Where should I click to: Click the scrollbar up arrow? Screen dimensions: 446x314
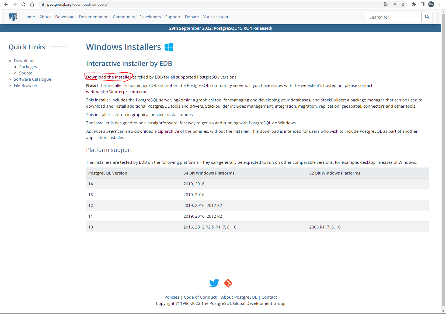click(x=443, y=12)
